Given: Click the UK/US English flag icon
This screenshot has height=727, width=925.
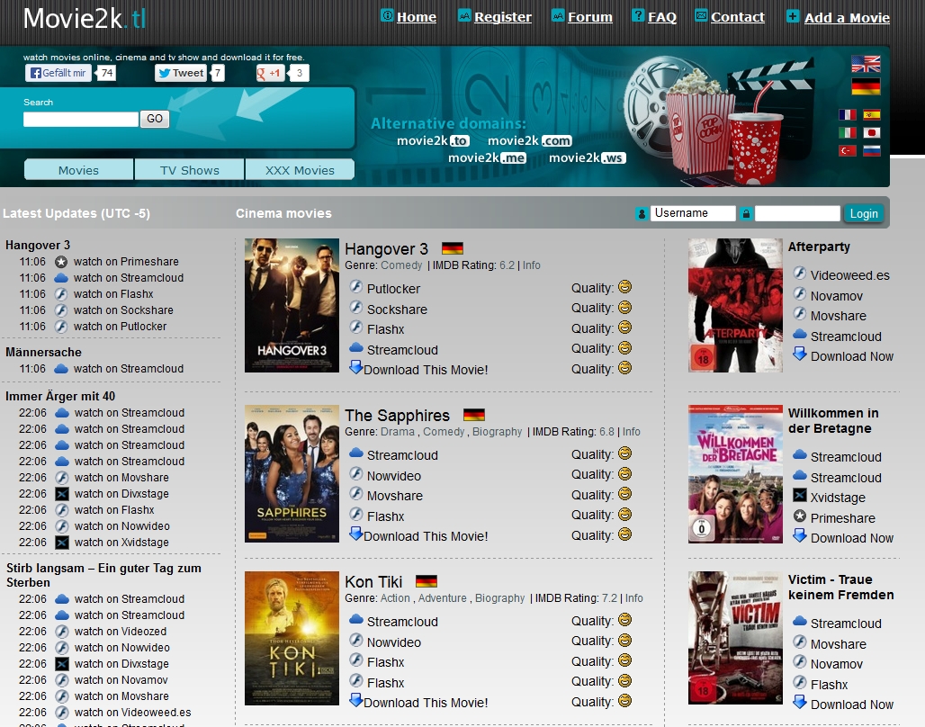Looking at the screenshot, I should click(x=866, y=63).
